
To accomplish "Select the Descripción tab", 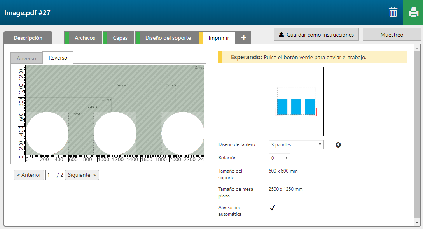I will (28, 38).
